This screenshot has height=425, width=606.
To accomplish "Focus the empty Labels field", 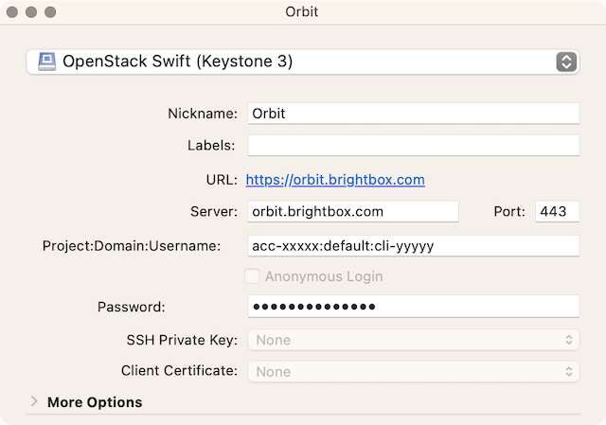I will click(x=413, y=145).
